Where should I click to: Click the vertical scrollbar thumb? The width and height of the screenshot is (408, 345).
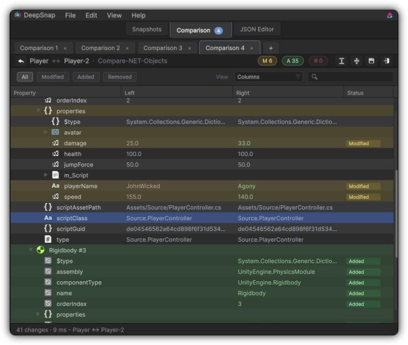(x=396, y=214)
